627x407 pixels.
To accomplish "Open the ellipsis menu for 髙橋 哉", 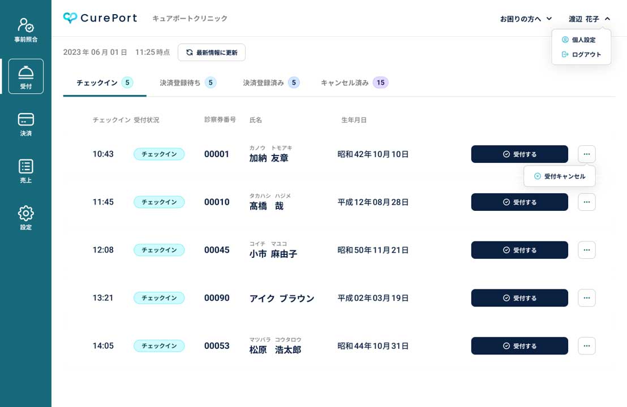I will click(587, 202).
